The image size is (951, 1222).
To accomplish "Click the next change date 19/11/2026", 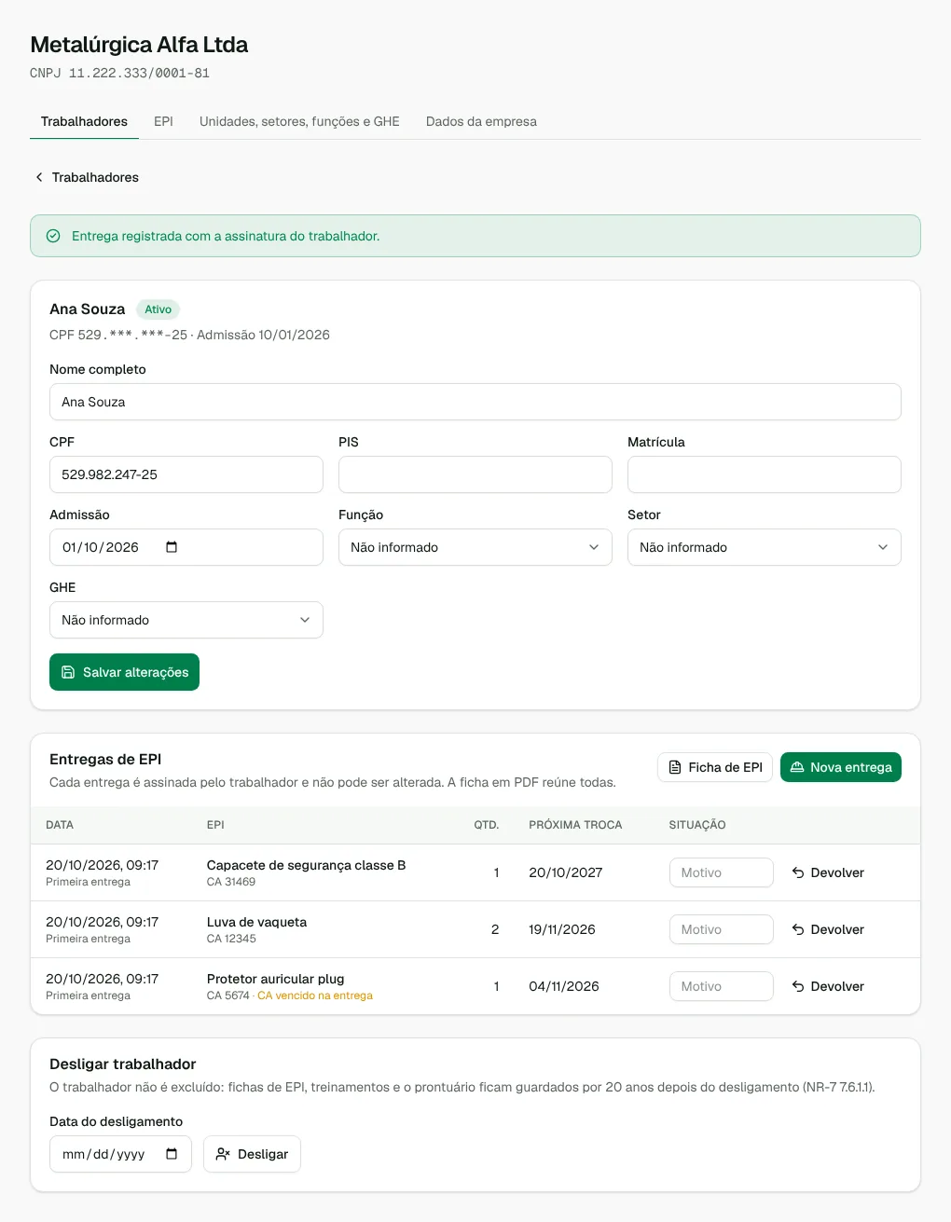I will tap(562, 929).
